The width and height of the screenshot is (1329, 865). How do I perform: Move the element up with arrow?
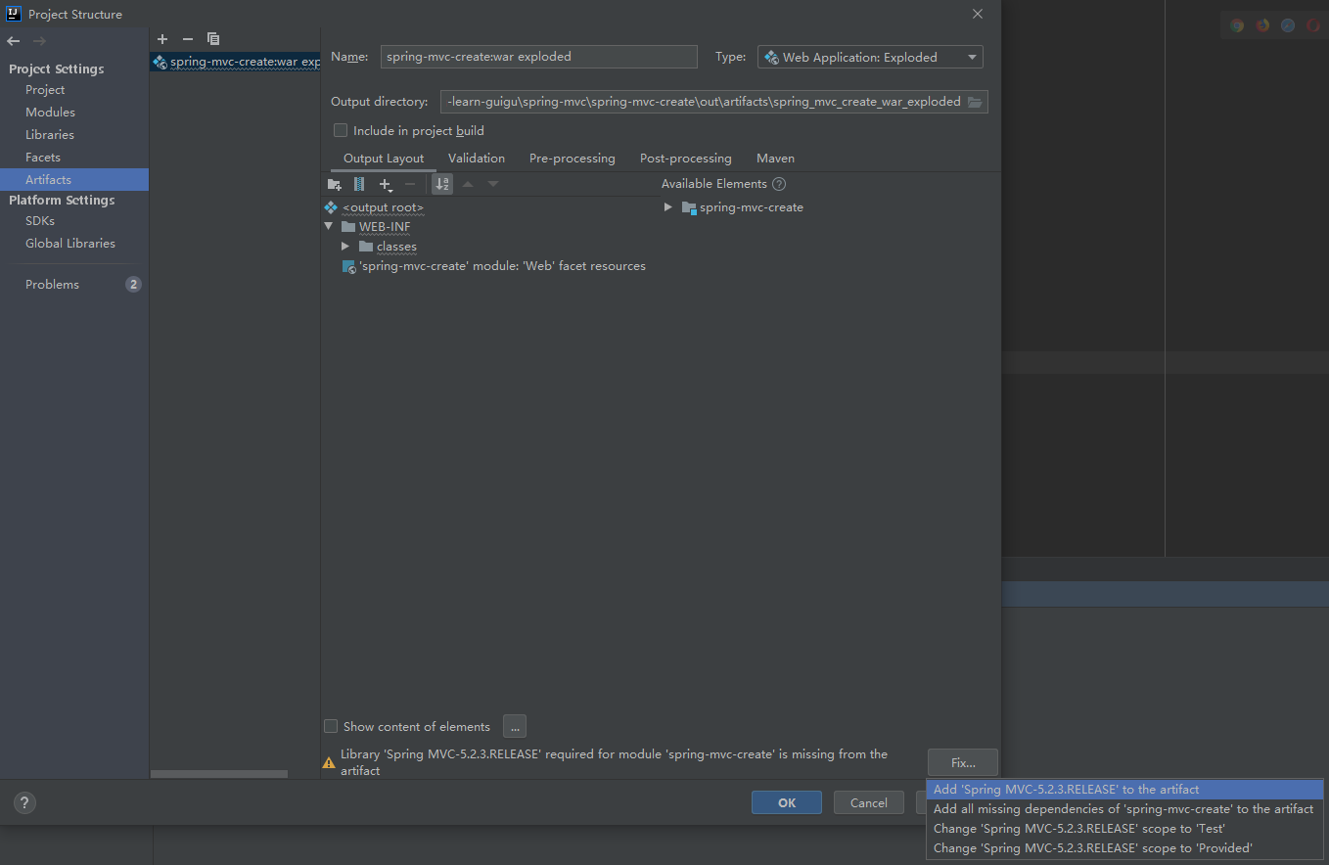point(468,184)
